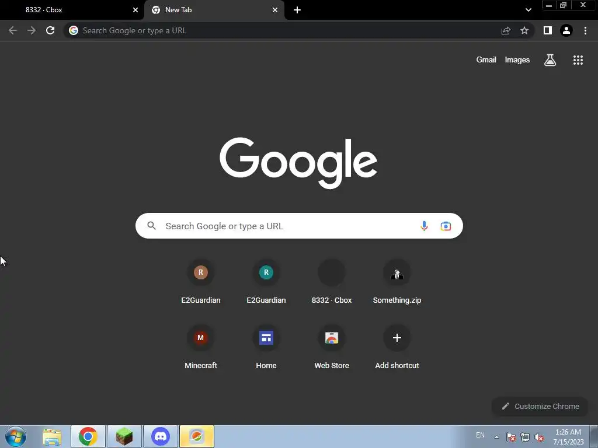Click the browser Forward arrow

click(x=32, y=30)
